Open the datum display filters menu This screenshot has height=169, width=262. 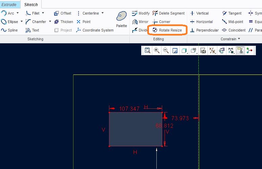[x=212, y=50]
